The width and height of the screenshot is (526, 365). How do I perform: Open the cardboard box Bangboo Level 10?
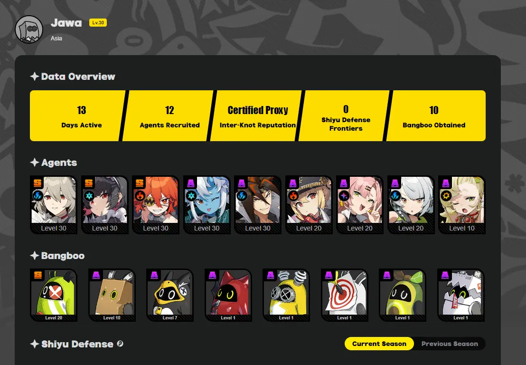tap(112, 295)
